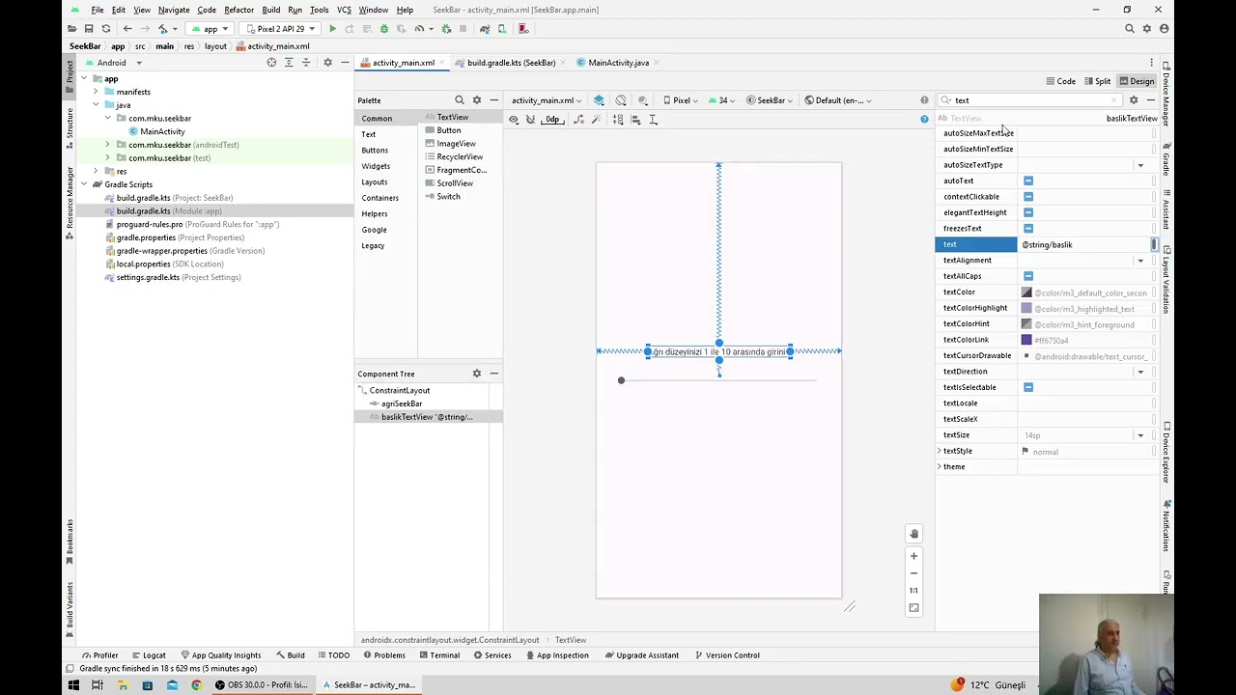Open the Palette search magnifier
The image size is (1236, 695).
point(460,100)
